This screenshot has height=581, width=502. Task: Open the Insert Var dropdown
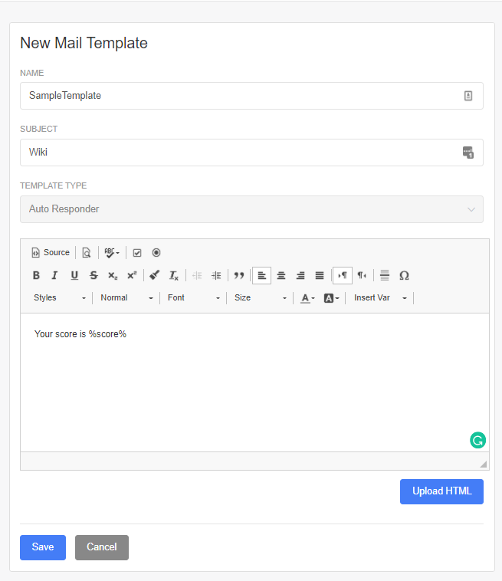coord(380,297)
